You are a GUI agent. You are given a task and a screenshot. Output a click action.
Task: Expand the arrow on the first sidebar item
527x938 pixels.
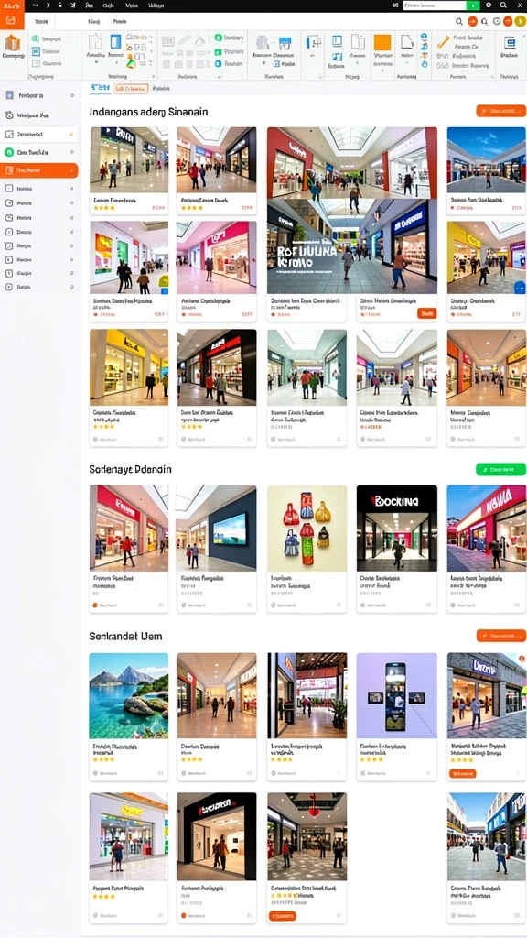click(71, 95)
